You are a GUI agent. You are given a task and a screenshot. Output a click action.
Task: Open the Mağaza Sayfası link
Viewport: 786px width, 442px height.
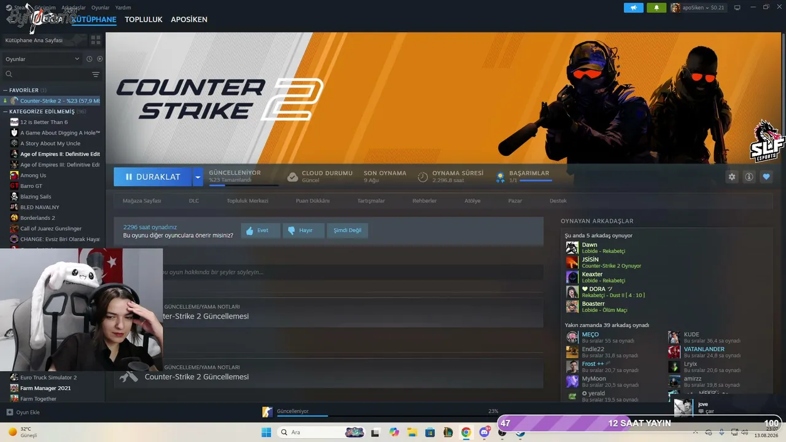142,201
